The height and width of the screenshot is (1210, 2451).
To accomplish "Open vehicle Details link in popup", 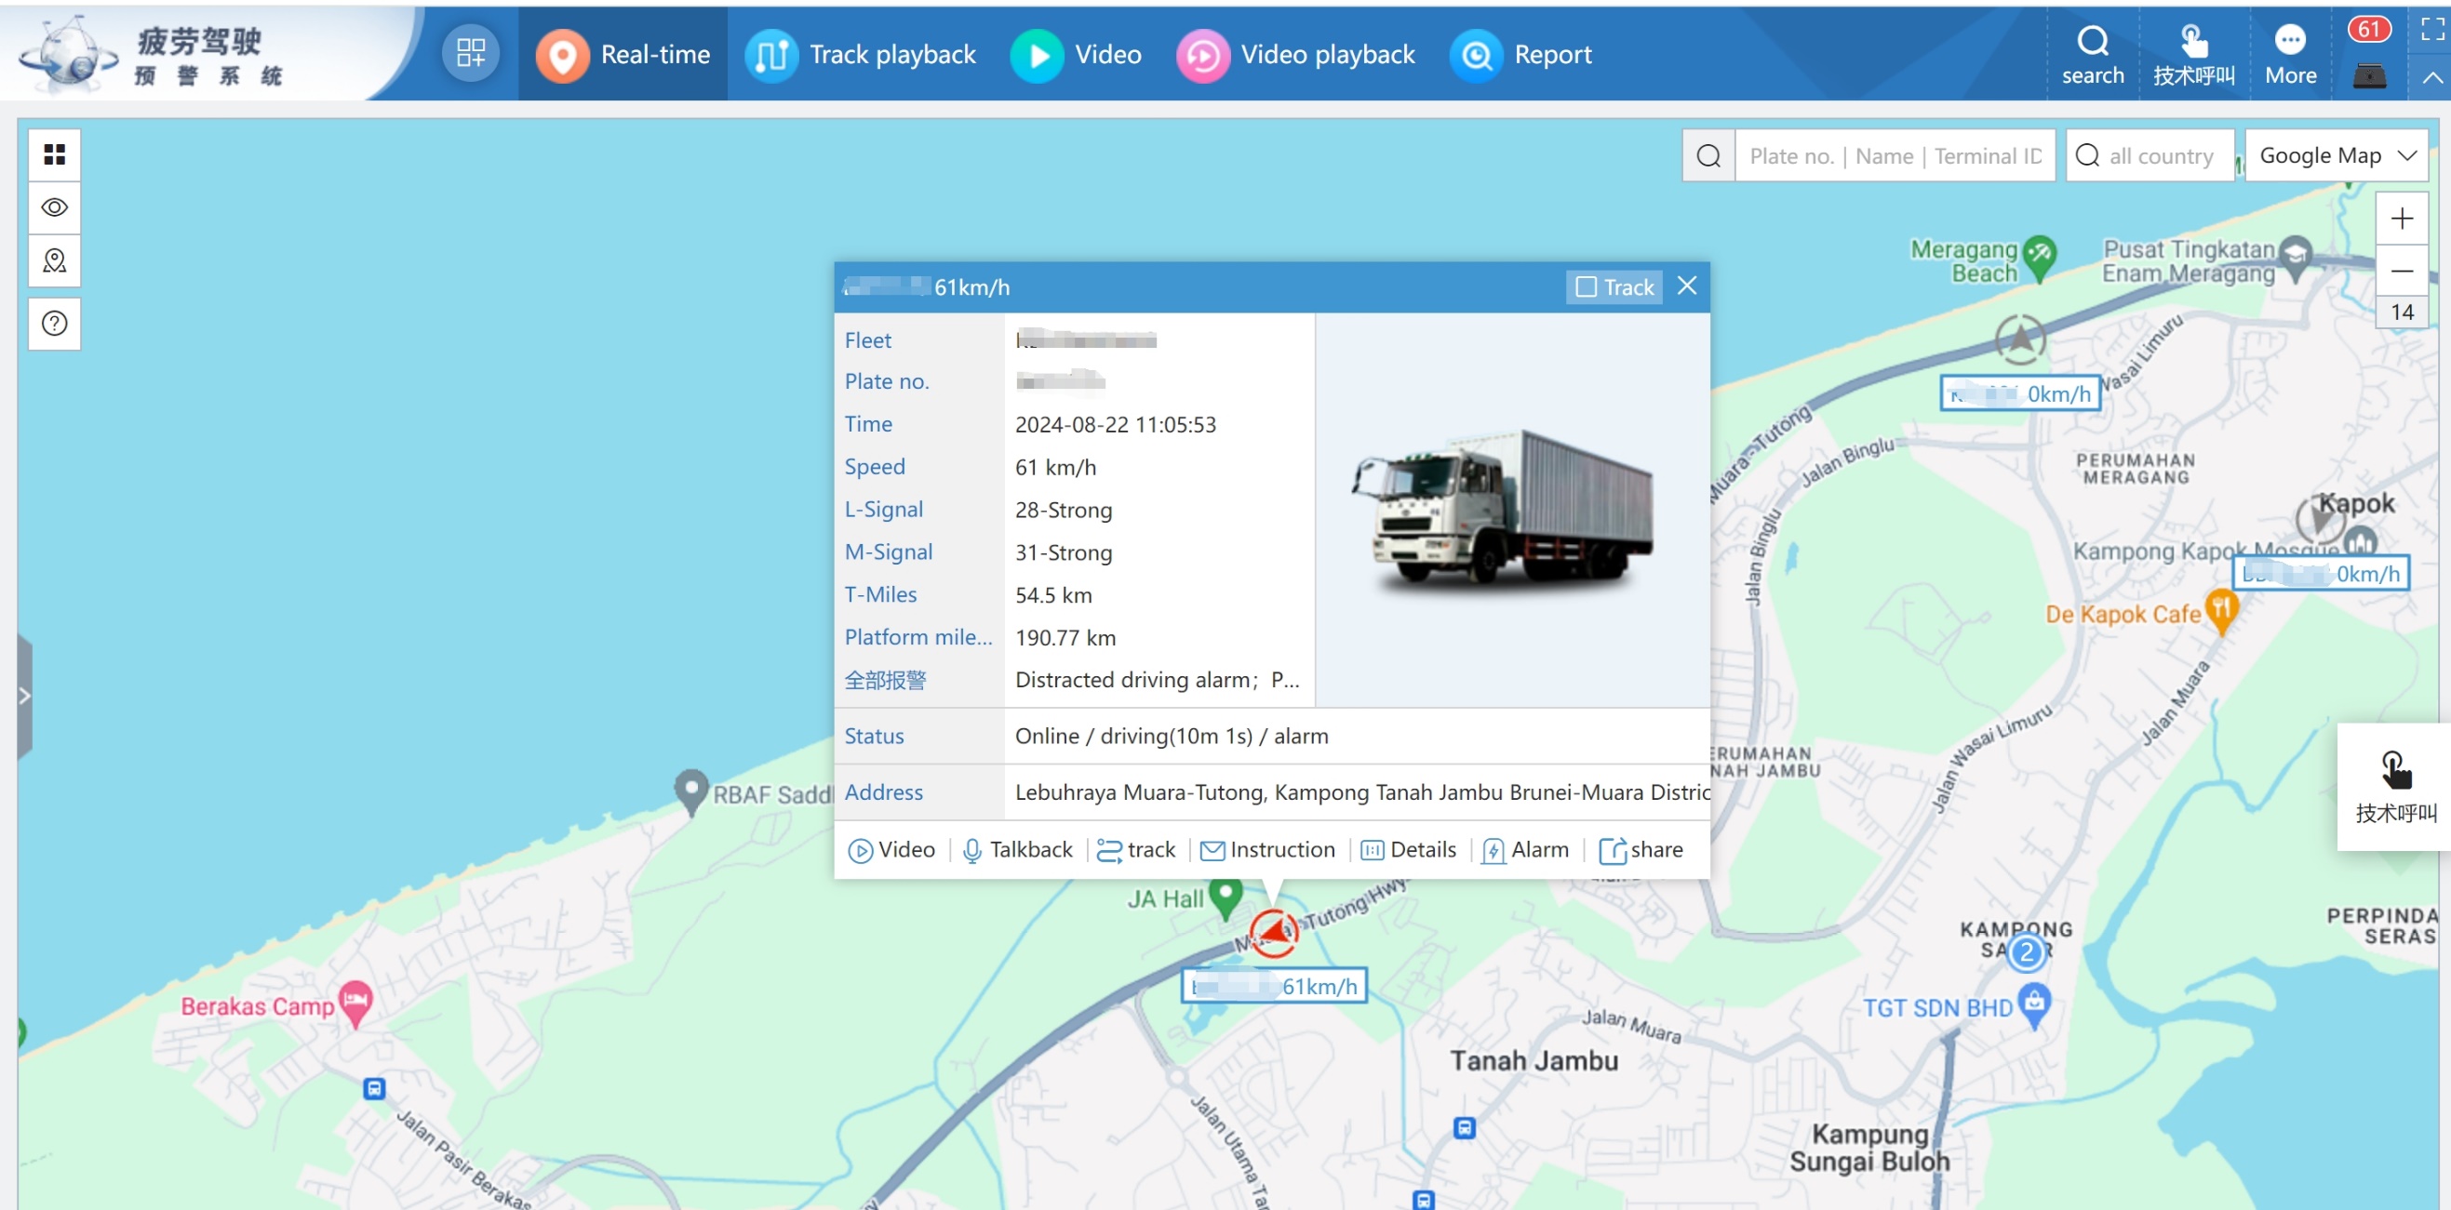I will click(1409, 849).
